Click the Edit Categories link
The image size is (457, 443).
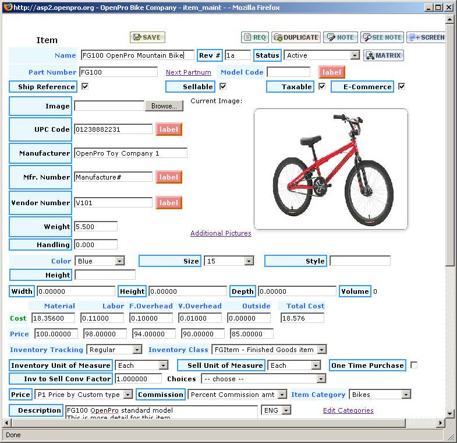pos(348,410)
